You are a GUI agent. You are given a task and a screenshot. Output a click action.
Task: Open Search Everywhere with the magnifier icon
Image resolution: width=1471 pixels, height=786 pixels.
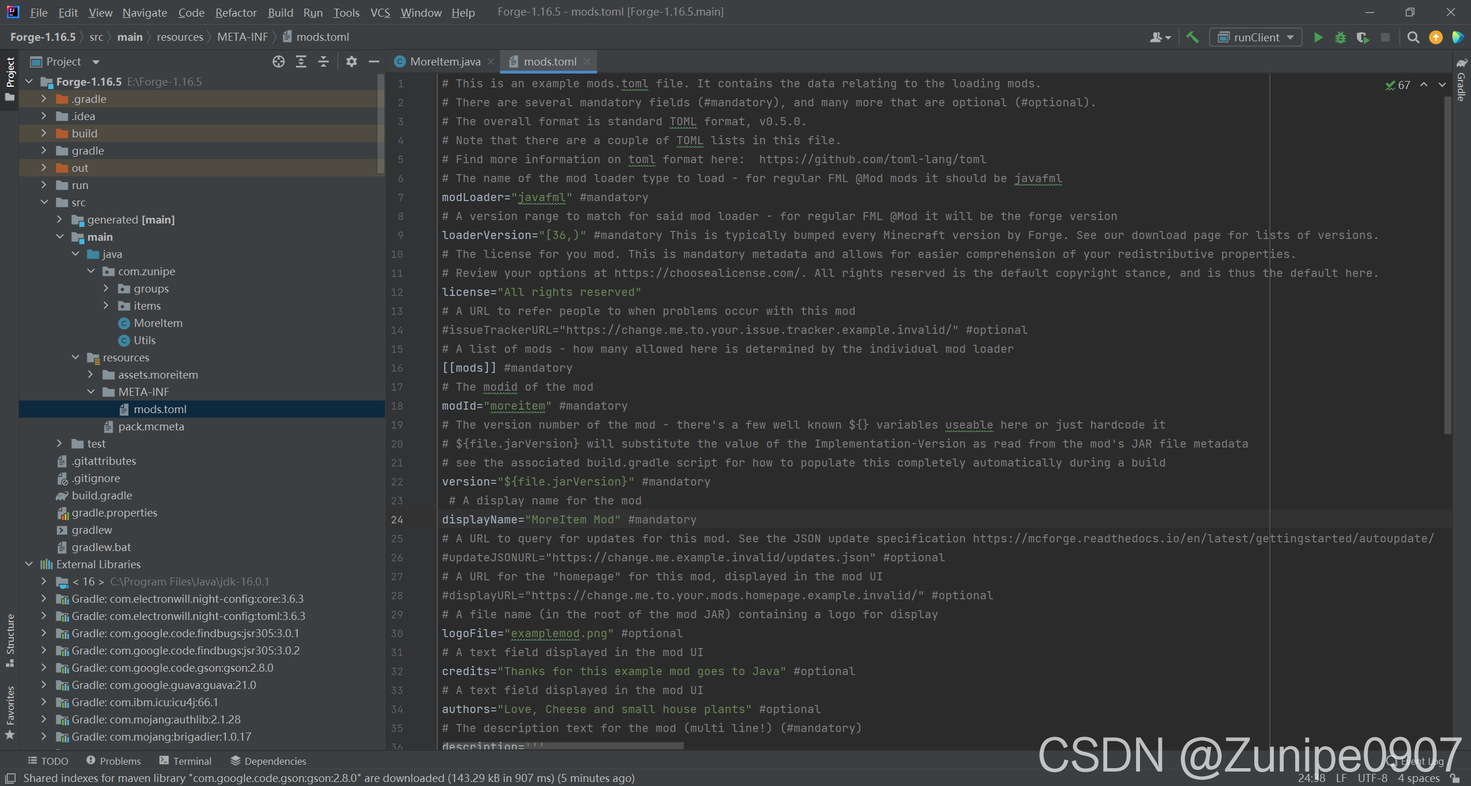point(1413,37)
